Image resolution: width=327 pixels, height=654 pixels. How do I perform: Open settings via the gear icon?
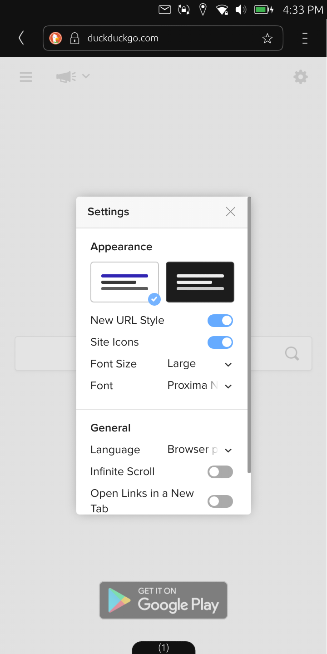(301, 77)
